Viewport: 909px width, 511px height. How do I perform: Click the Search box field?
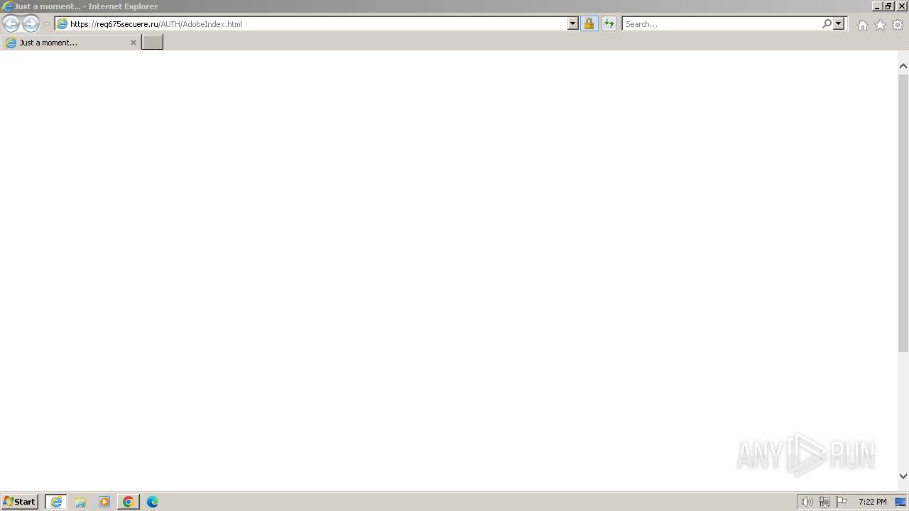(x=722, y=23)
